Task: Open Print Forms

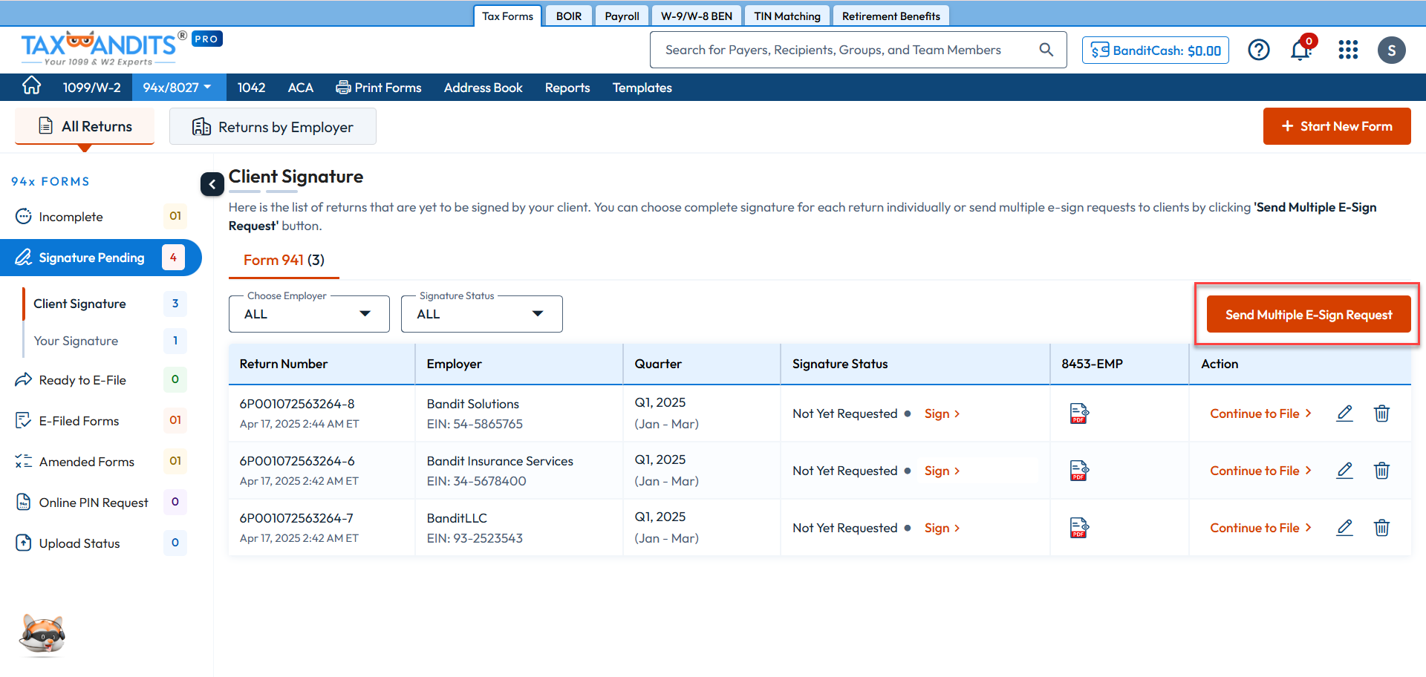Action: (x=379, y=88)
